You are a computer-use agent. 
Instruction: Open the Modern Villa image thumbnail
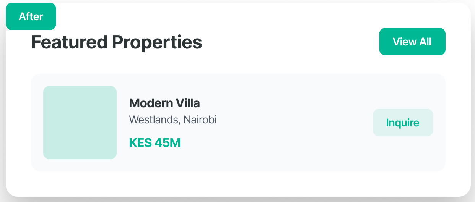(x=80, y=122)
